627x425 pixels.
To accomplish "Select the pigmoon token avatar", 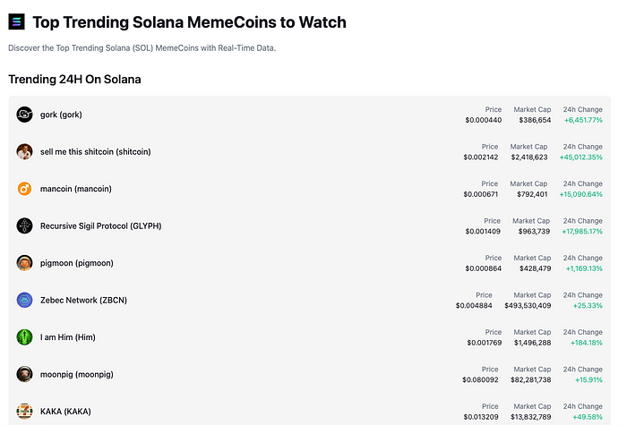I will (x=24, y=263).
